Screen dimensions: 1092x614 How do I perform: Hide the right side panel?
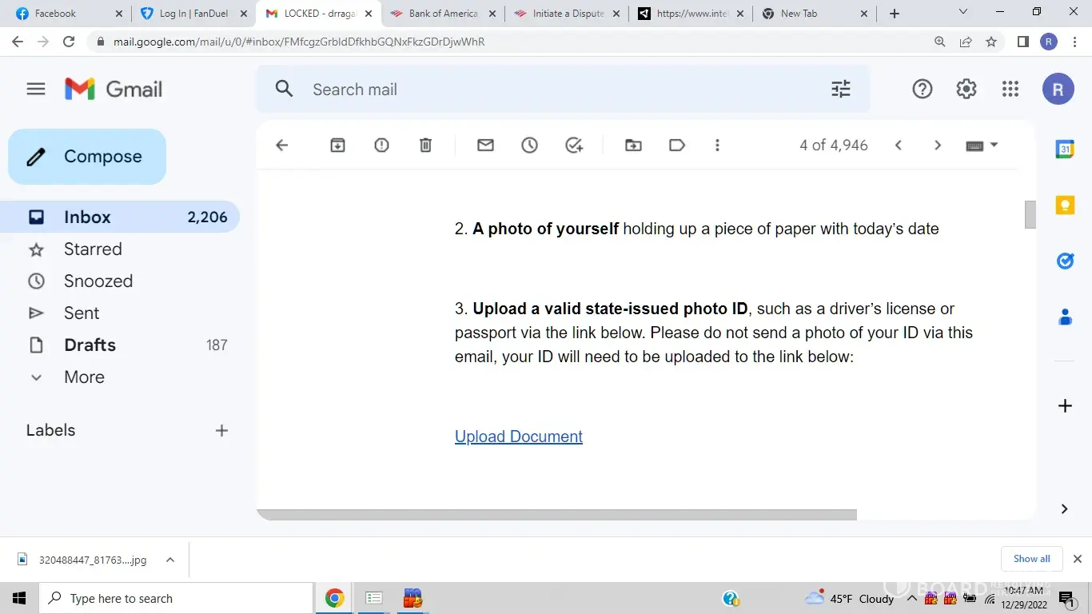pyautogui.click(x=1064, y=508)
